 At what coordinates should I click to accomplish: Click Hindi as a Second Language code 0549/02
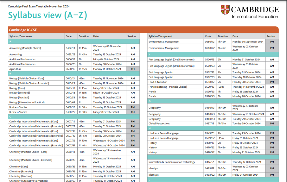tap(210, 138)
